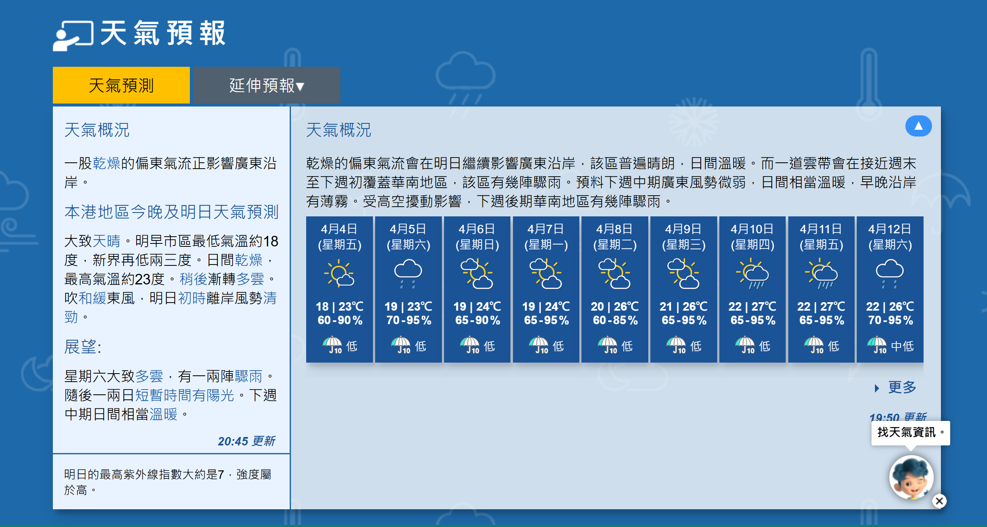Open the 乾燥 glossary link

(107, 162)
